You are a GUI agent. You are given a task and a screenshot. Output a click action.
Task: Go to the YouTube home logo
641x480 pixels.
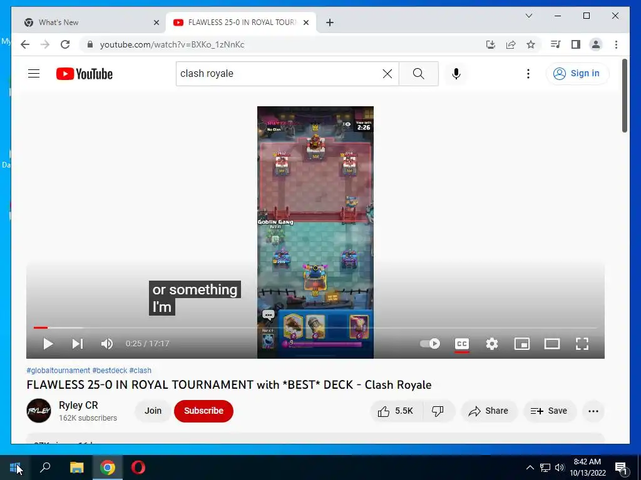tap(85, 74)
